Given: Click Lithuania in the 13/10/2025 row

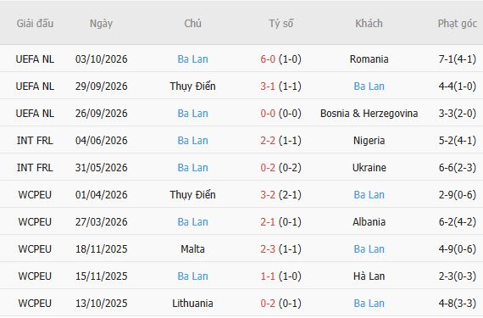Looking at the screenshot, I should pyautogui.click(x=193, y=303).
